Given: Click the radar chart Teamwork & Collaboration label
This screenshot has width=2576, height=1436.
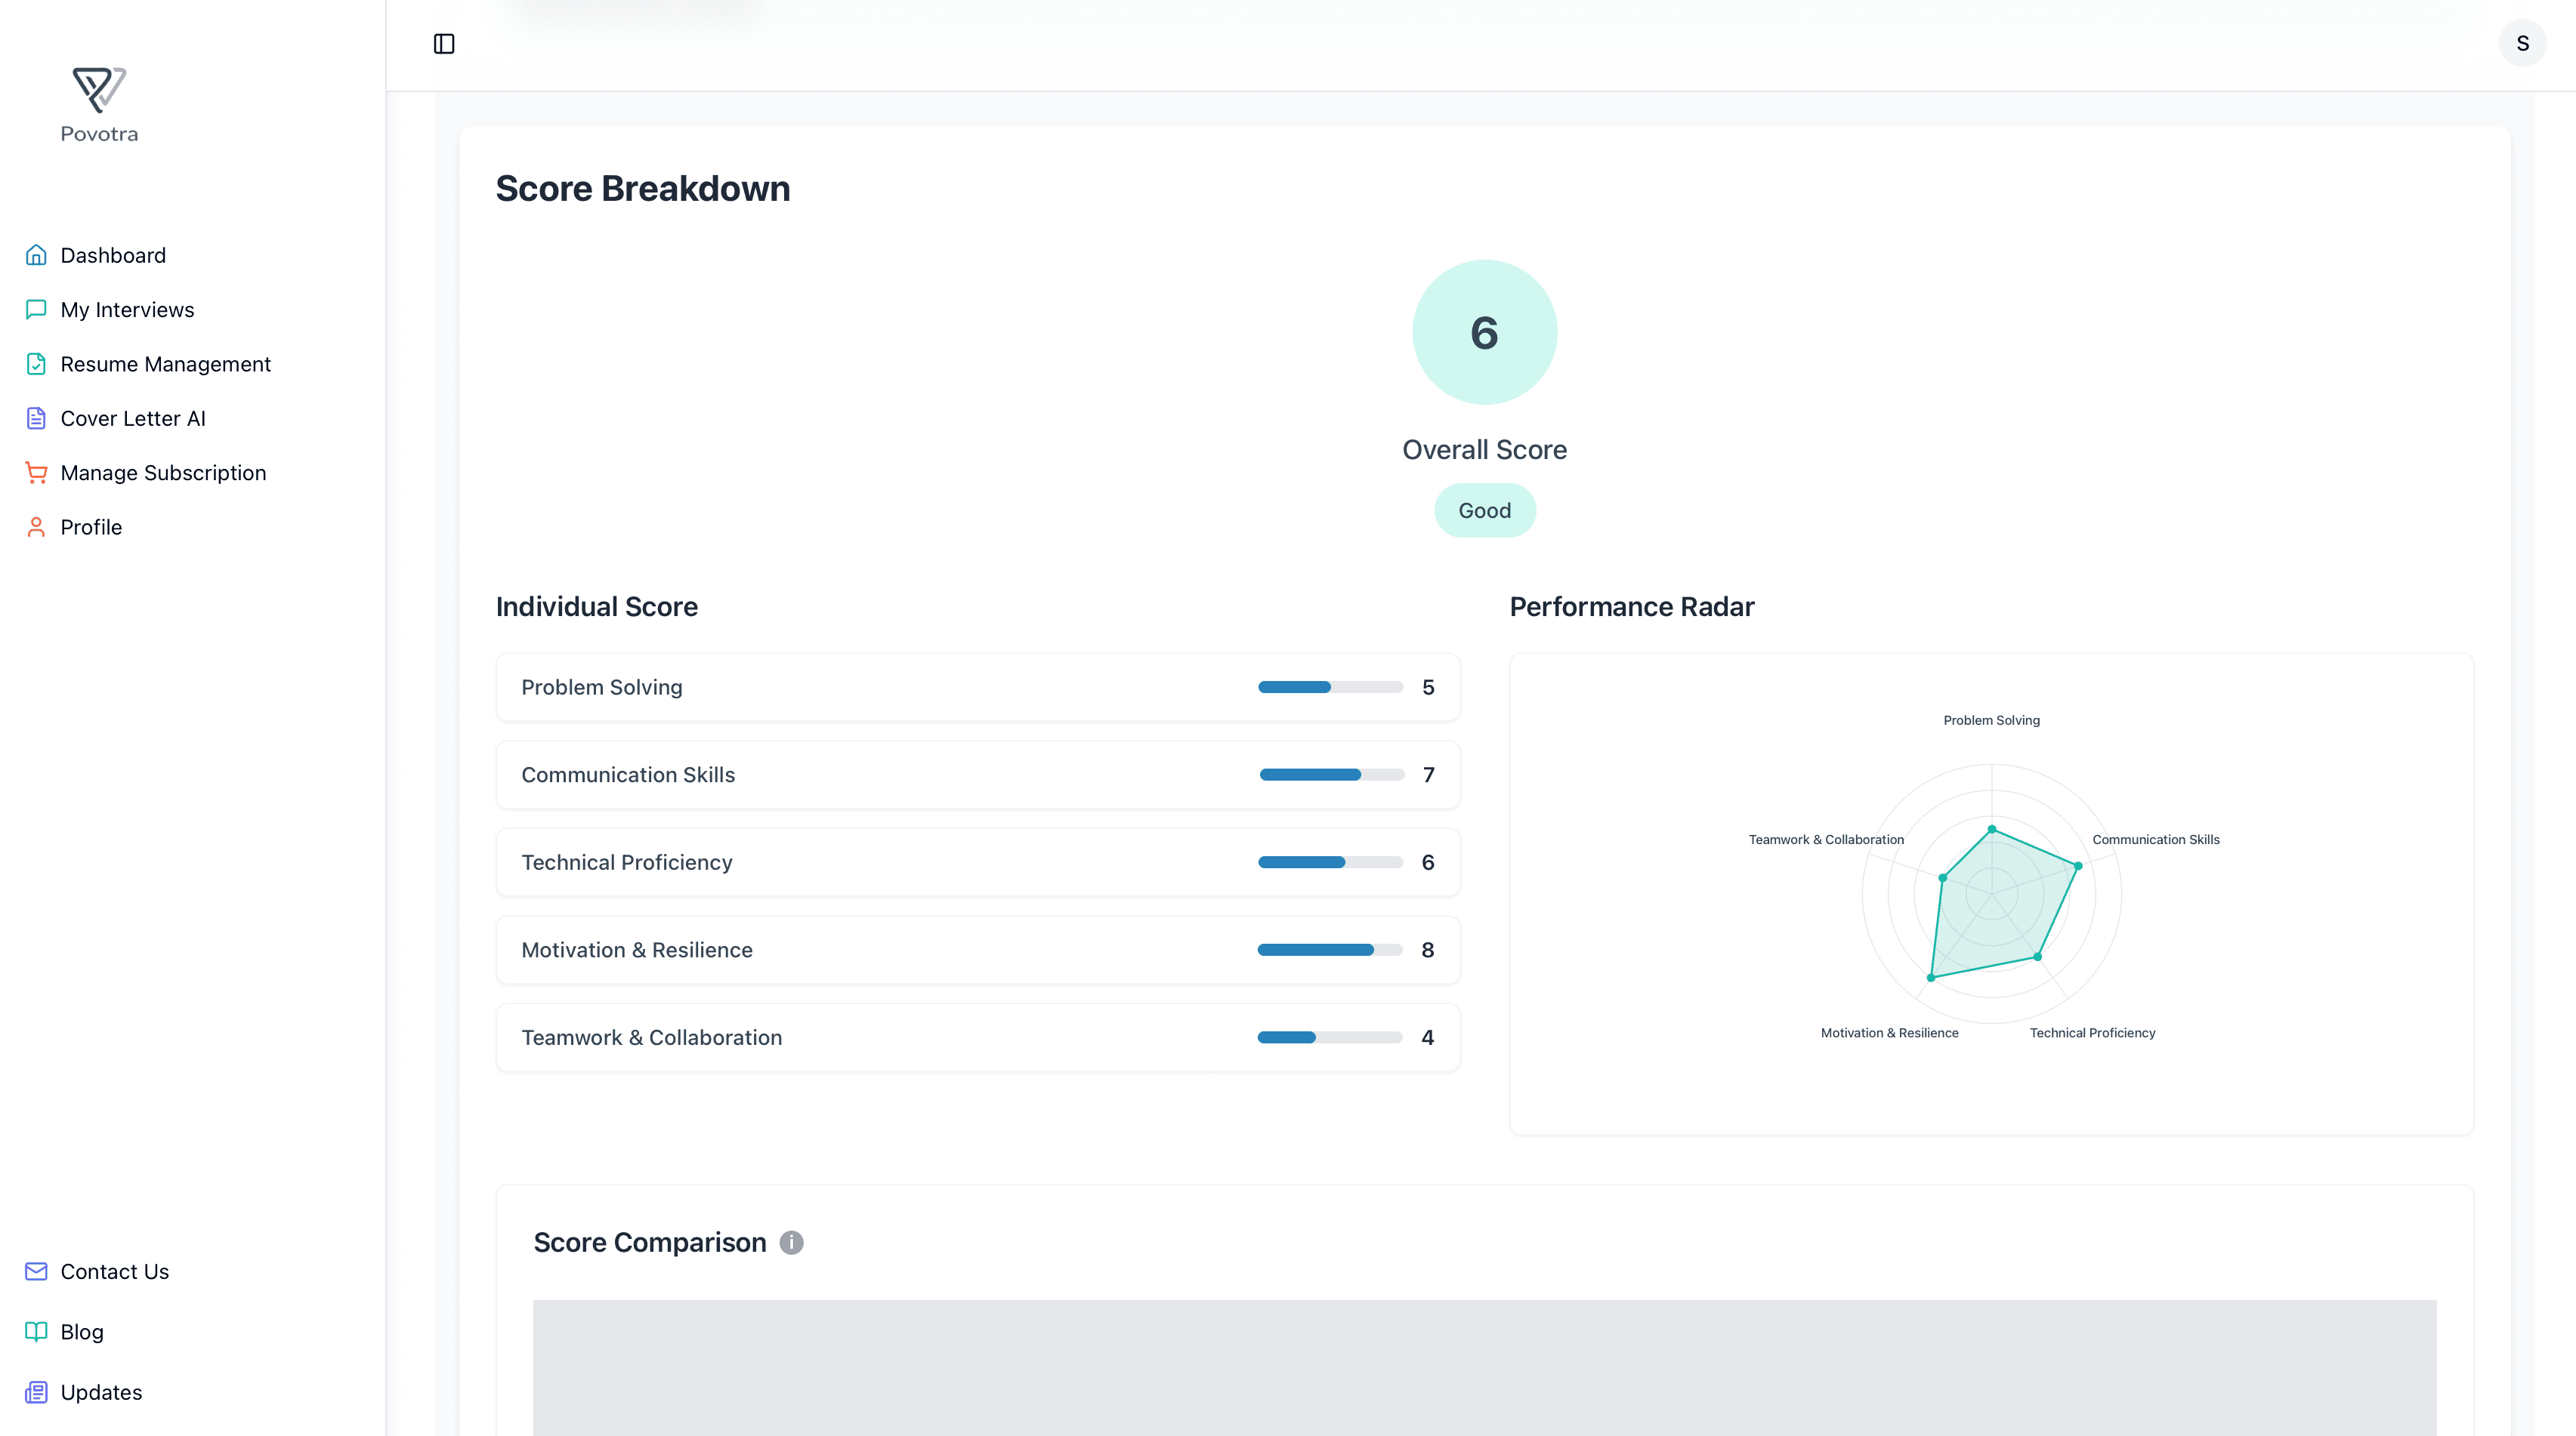Looking at the screenshot, I should coord(1826,840).
